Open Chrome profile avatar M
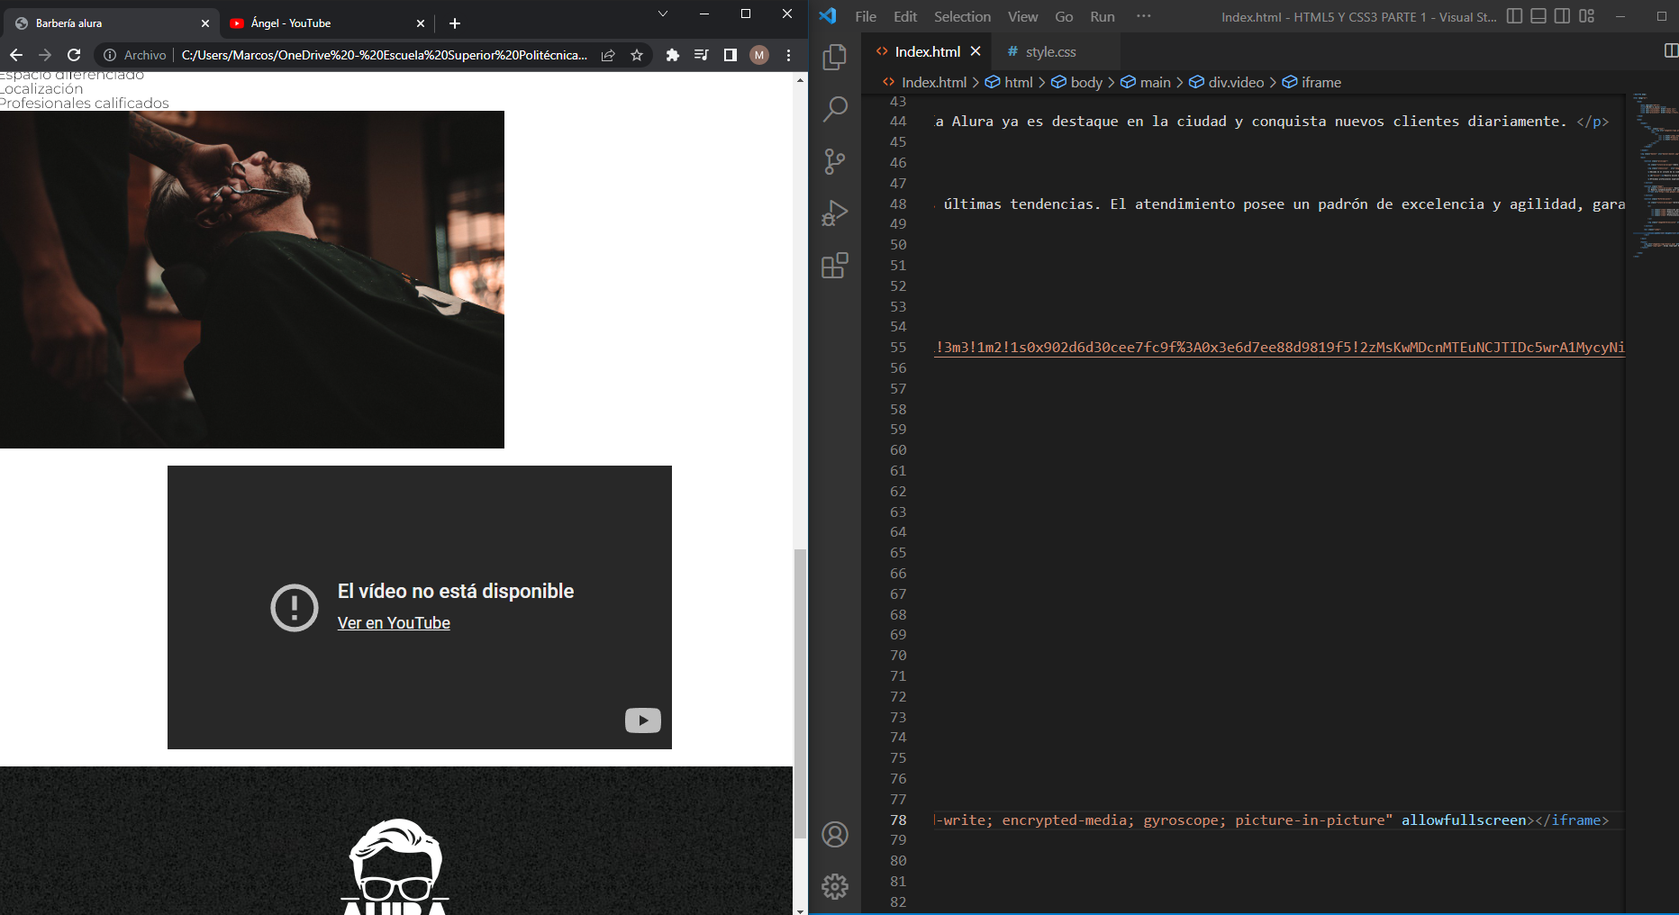The image size is (1679, 915). click(759, 55)
